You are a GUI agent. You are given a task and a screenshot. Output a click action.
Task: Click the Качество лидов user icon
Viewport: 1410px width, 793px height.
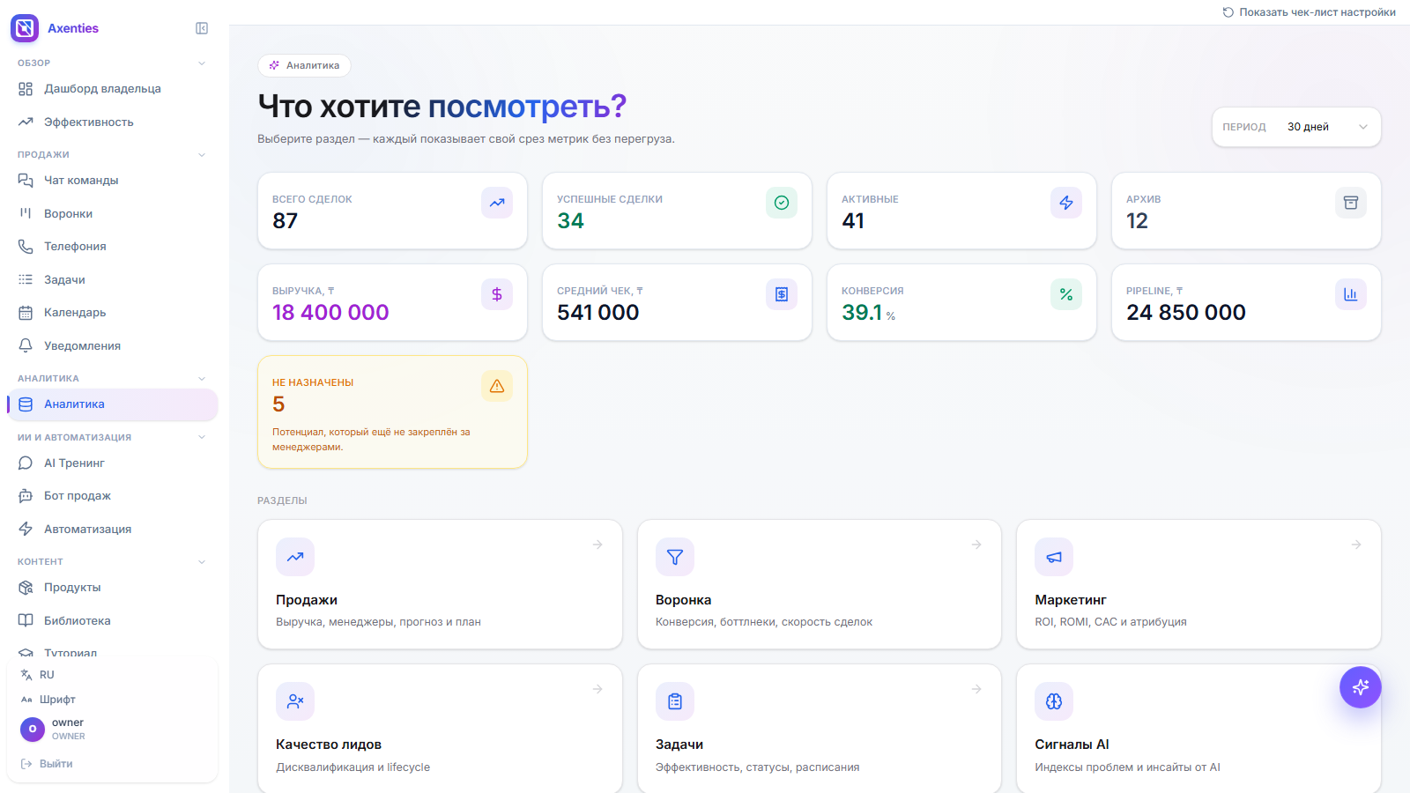[x=295, y=701]
